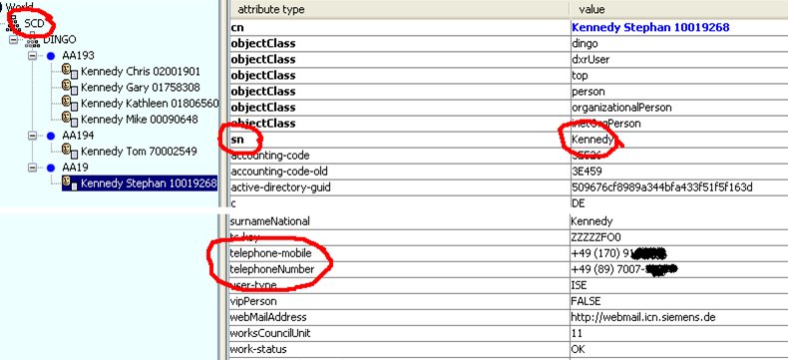This screenshot has width=788, height=360.
Task: Click the webmail.icn.siemens.de URL value
Action: (643, 318)
